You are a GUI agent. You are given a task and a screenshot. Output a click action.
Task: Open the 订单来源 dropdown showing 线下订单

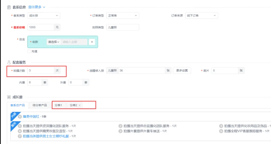[x=202, y=16]
